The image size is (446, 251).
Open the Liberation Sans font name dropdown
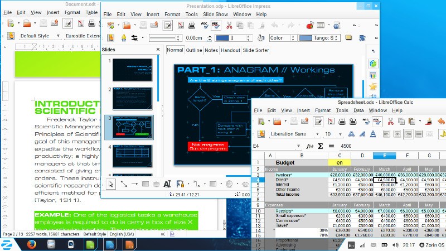[x=317, y=134]
